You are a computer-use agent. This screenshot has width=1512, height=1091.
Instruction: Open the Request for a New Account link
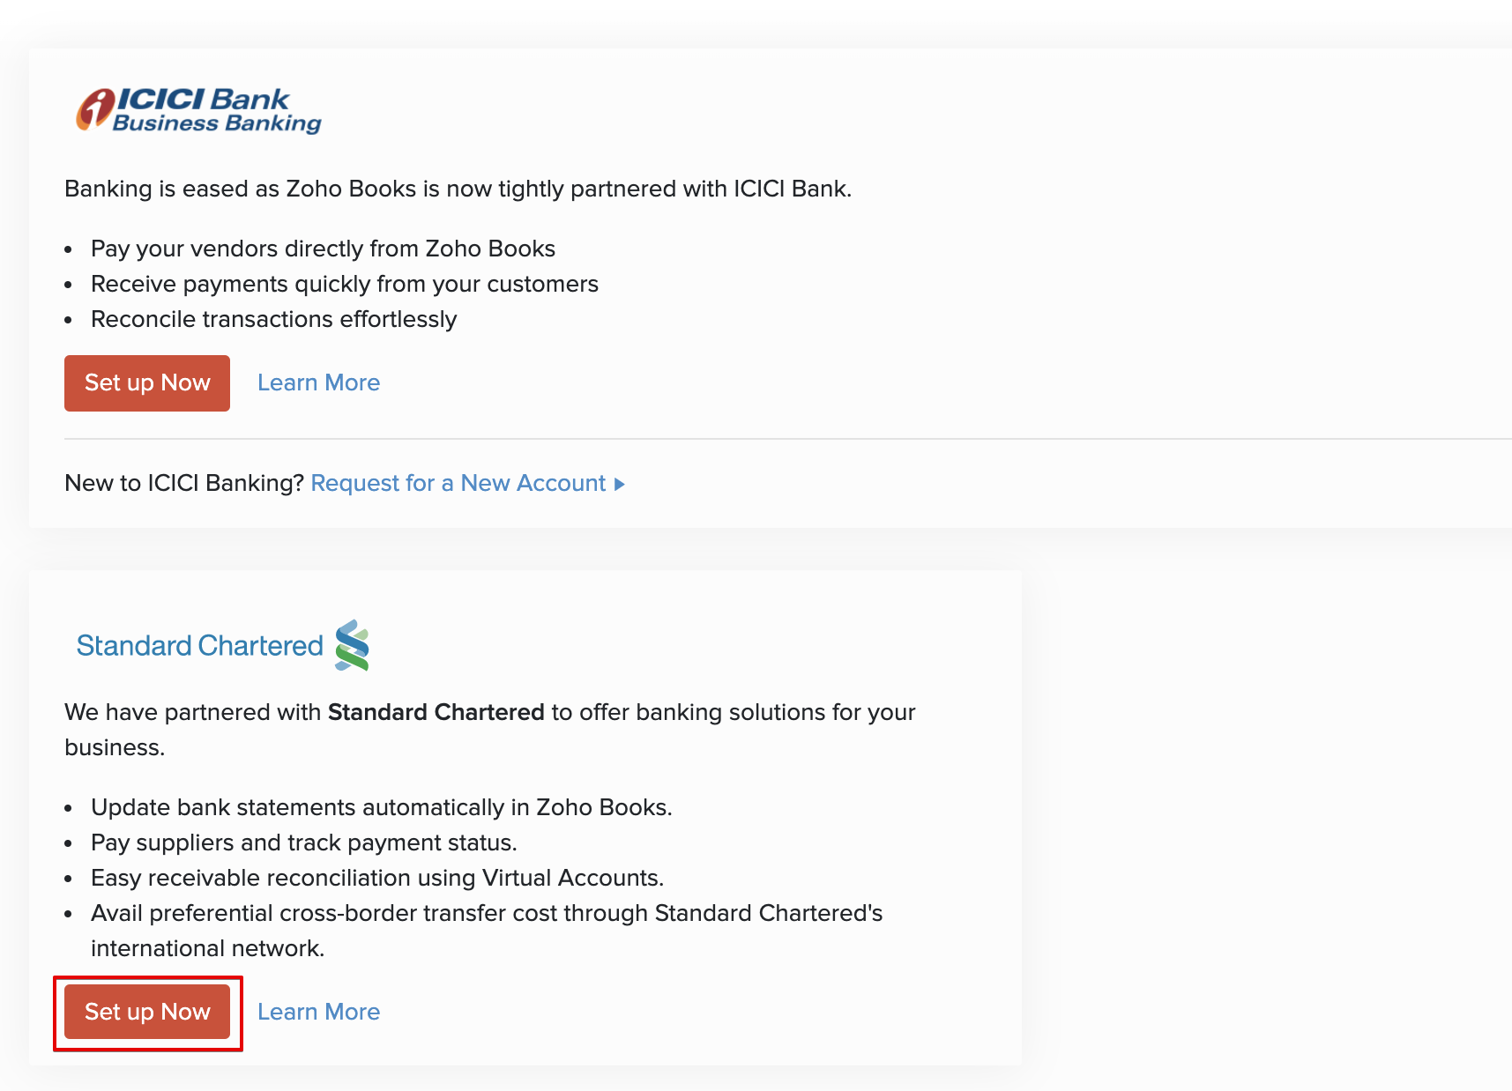click(458, 483)
